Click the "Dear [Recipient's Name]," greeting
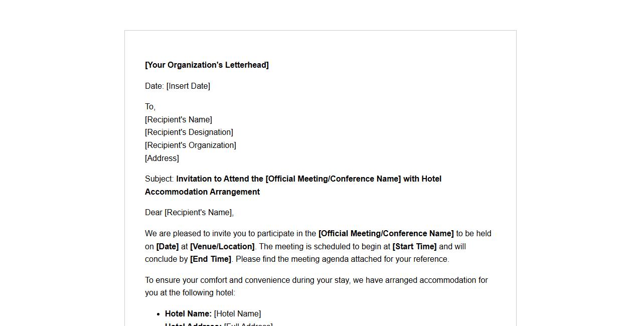This screenshot has height=326, width=641. point(189,213)
